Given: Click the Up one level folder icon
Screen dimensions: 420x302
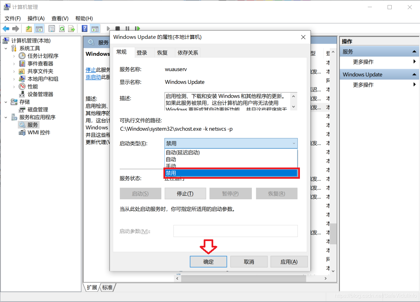Looking at the screenshot, I should pos(29,29).
